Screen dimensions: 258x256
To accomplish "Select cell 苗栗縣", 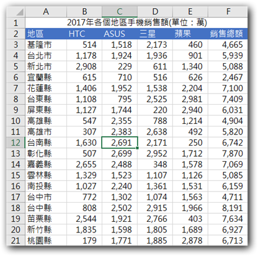I will coord(46,219).
